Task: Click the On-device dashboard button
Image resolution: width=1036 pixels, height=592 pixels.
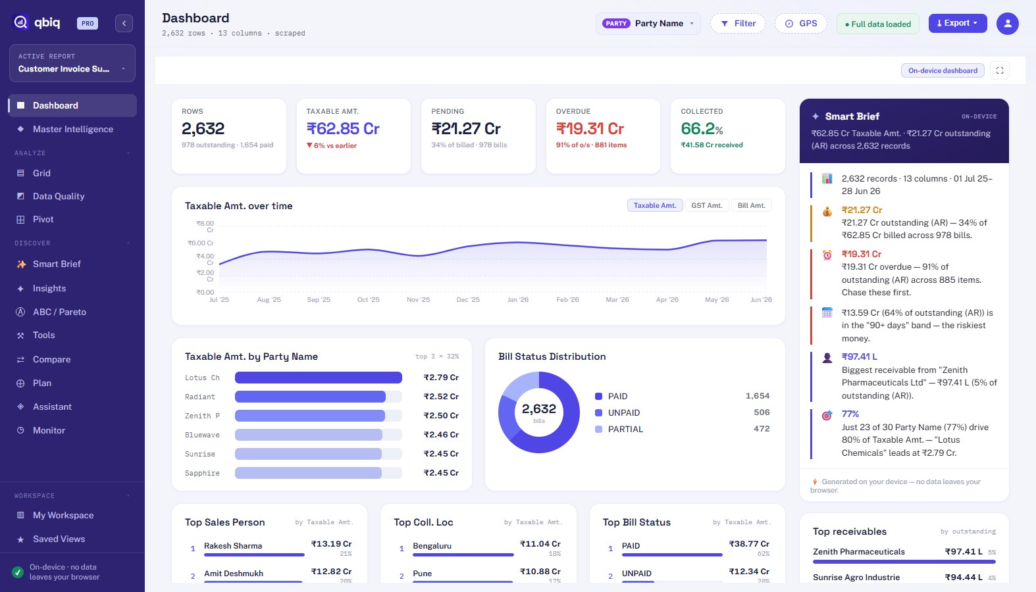Action: (943, 70)
